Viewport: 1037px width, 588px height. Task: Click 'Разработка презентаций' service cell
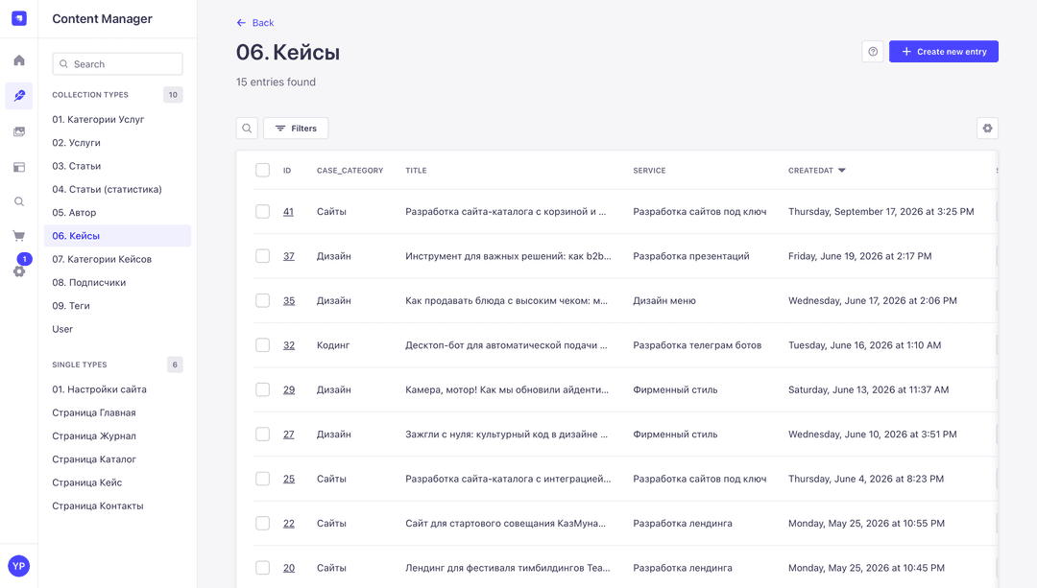click(691, 256)
